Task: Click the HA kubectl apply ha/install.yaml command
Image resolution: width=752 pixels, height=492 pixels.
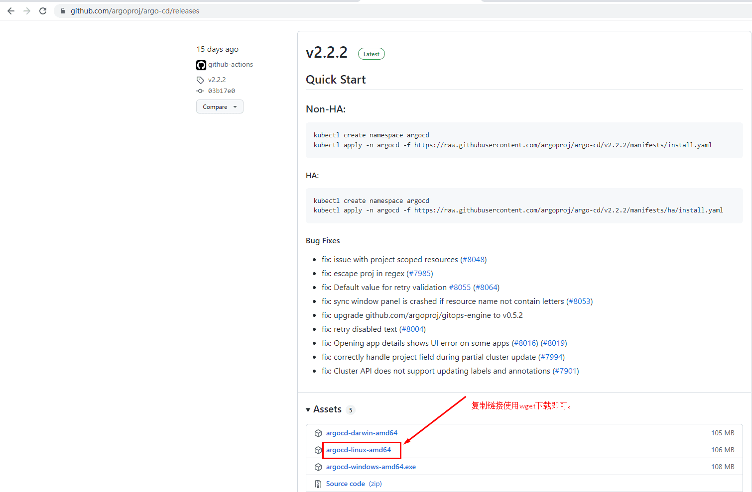Action: pyautogui.click(x=518, y=210)
